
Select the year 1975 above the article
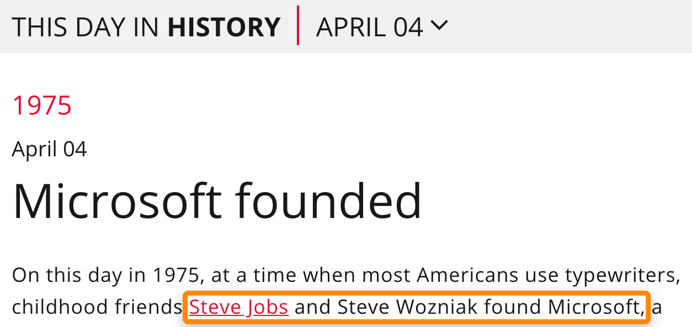(x=41, y=105)
